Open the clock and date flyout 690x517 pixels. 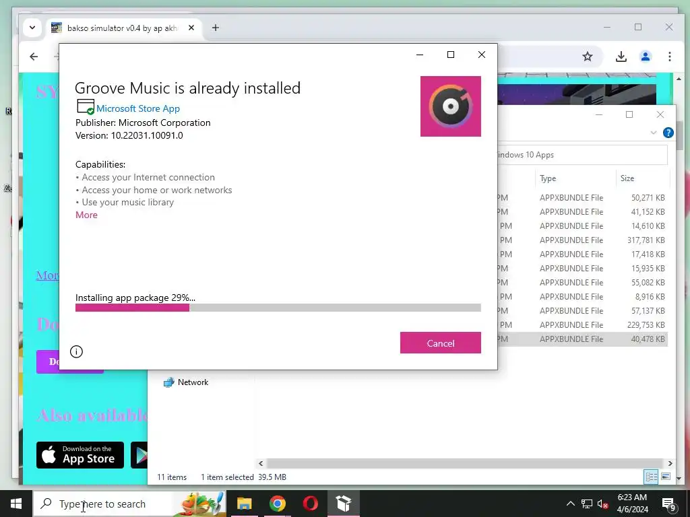point(632,504)
